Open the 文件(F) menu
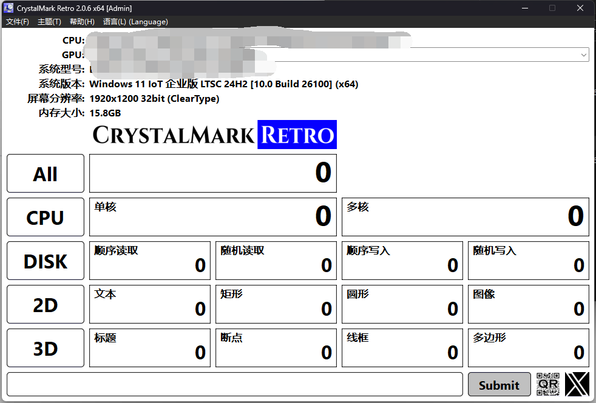Screen dimensions: 596x403 [x=17, y=22]
